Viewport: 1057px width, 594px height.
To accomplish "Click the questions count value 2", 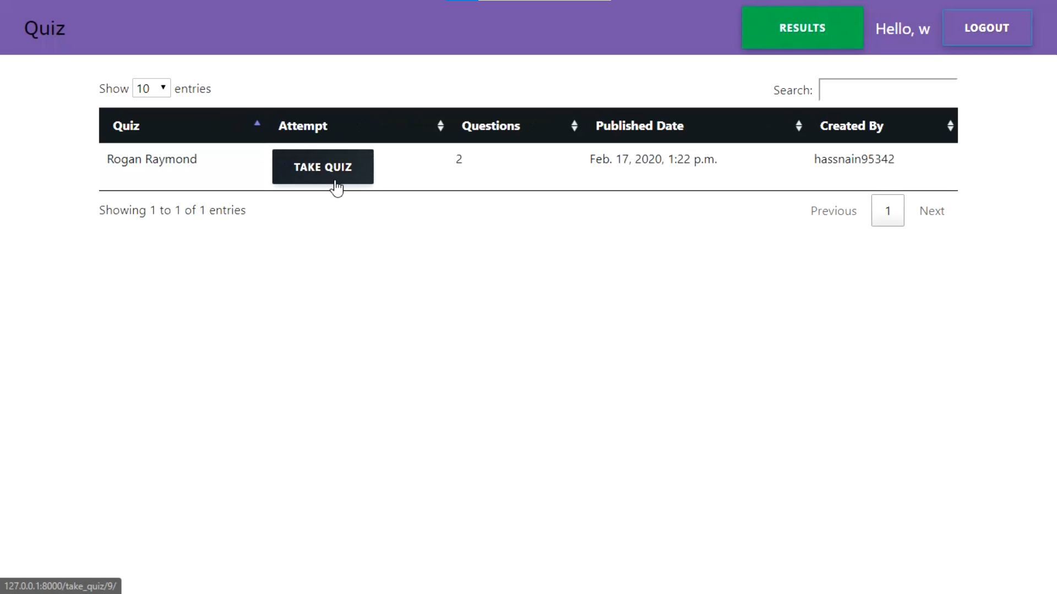I will 459,159.
